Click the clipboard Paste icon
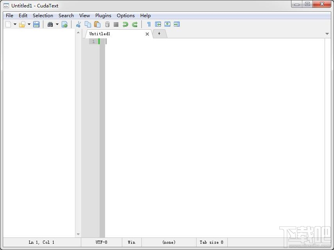The image size is (334, 250). click(x=97, y=24)
